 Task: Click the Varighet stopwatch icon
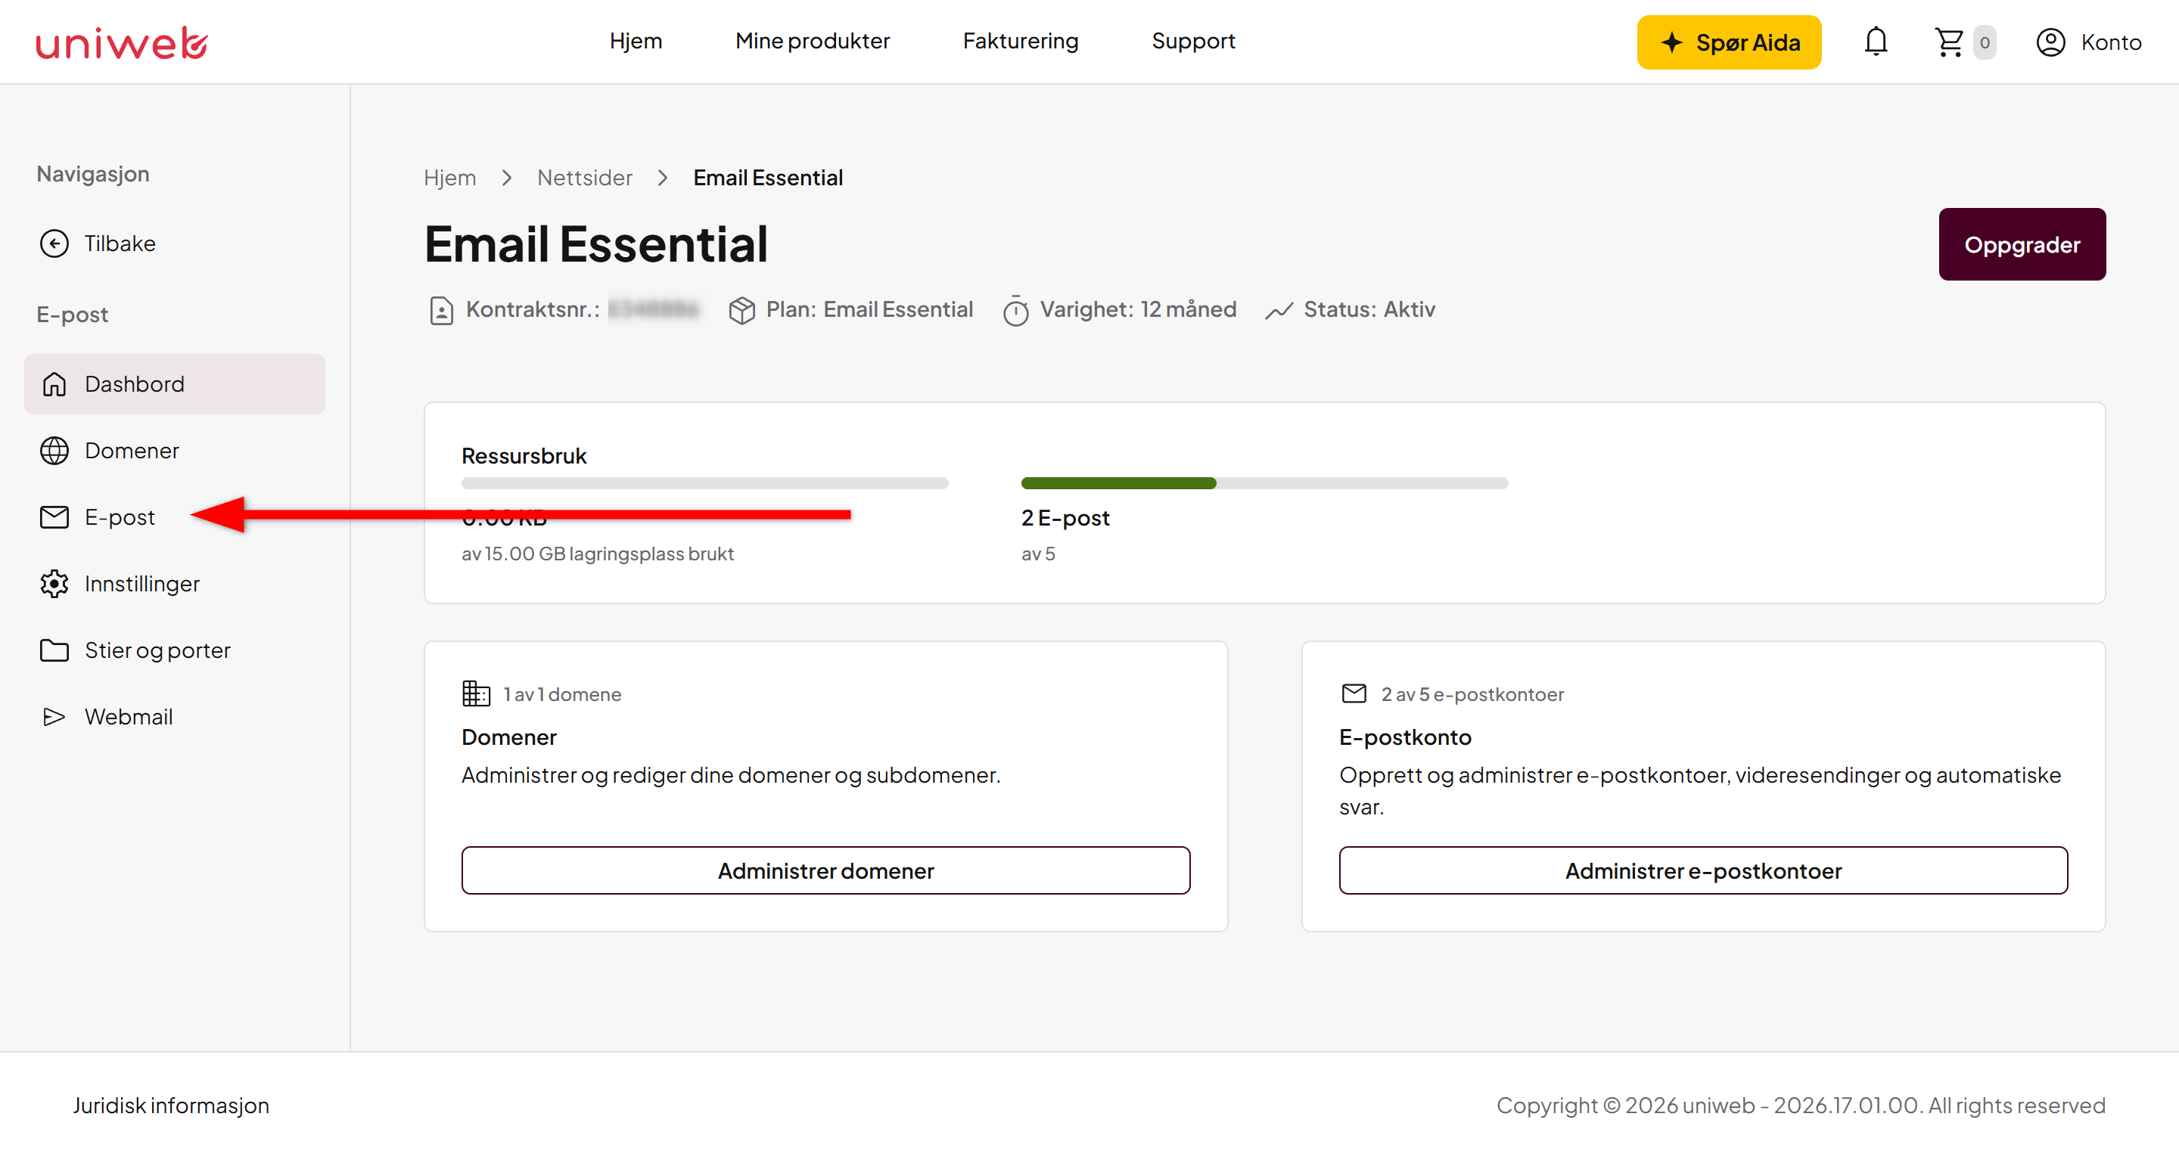coord(1015,310)
